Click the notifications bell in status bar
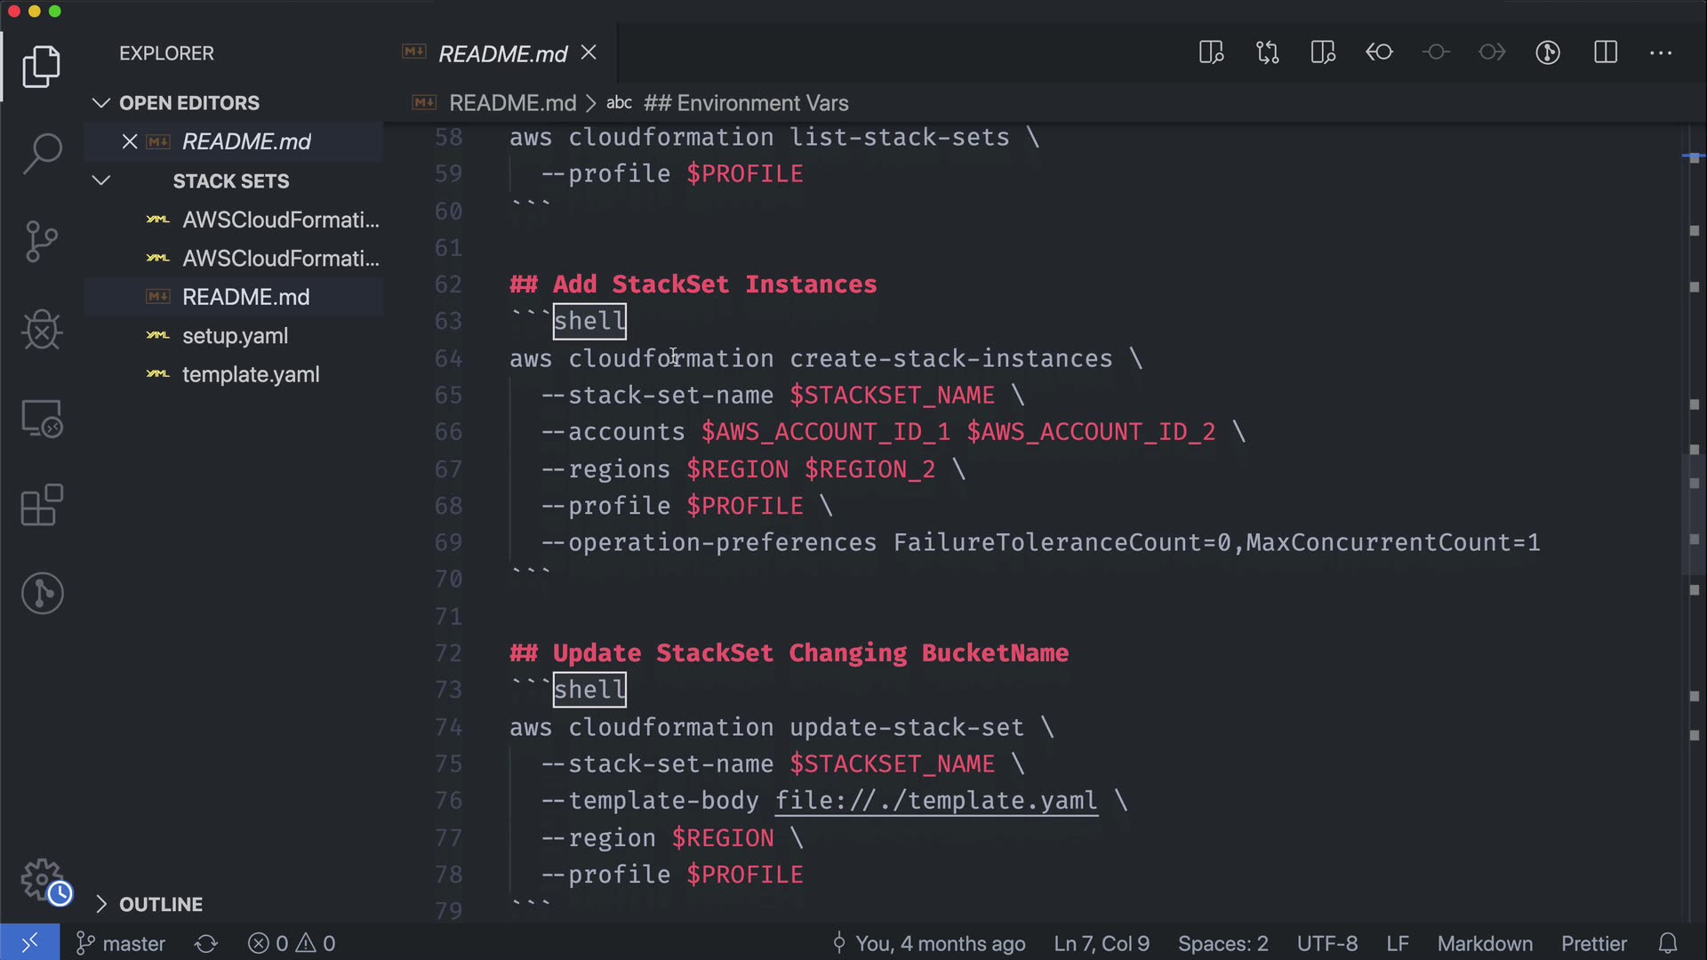Image resolution: width=1707 pixels, height=960 pixels. pyautogui.click(x=1668, y=943)
